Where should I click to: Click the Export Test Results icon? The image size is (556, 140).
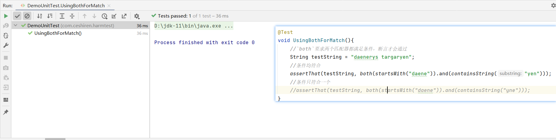pyautogui.click(x=124, y=16)
